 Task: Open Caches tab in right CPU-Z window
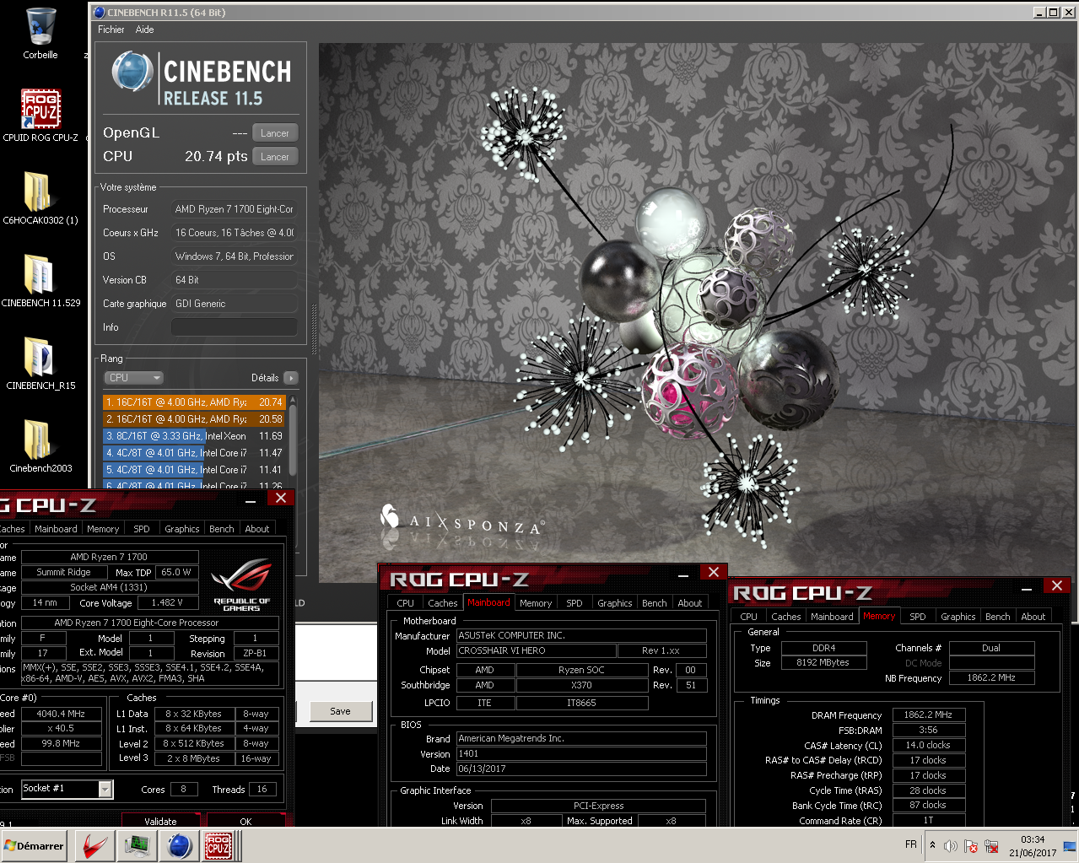point(786,617)
